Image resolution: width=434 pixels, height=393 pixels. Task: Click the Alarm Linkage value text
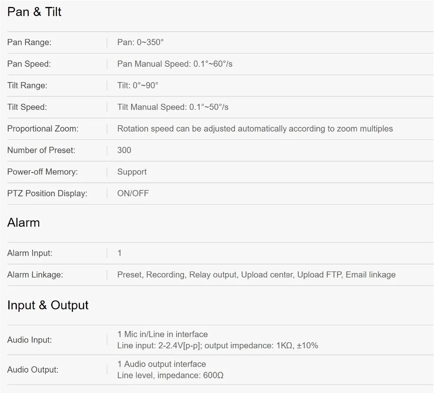point(256,274)
